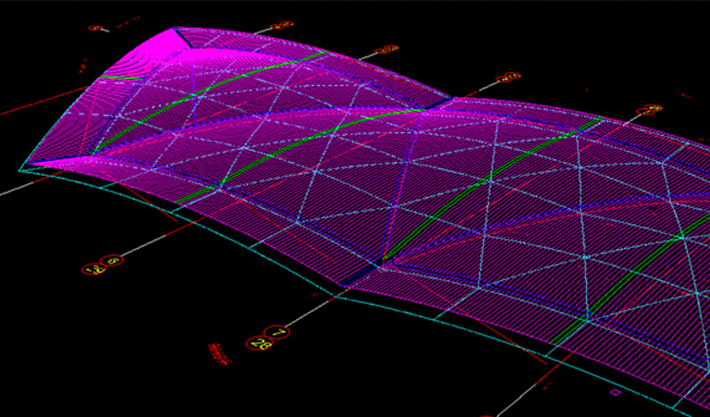Select the far-right grid bubble above the roof
The width and height of the screenshot is (710, 417).
651,109
